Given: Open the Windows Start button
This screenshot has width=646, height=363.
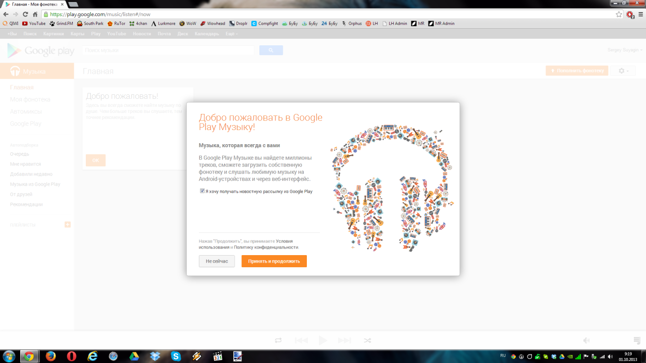Looking at the screenshot, I should click(9, 356).
